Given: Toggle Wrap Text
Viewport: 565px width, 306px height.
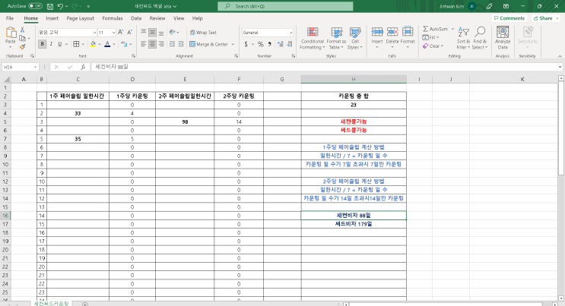Looking at the screenshot, I should (x=203, y=33).
